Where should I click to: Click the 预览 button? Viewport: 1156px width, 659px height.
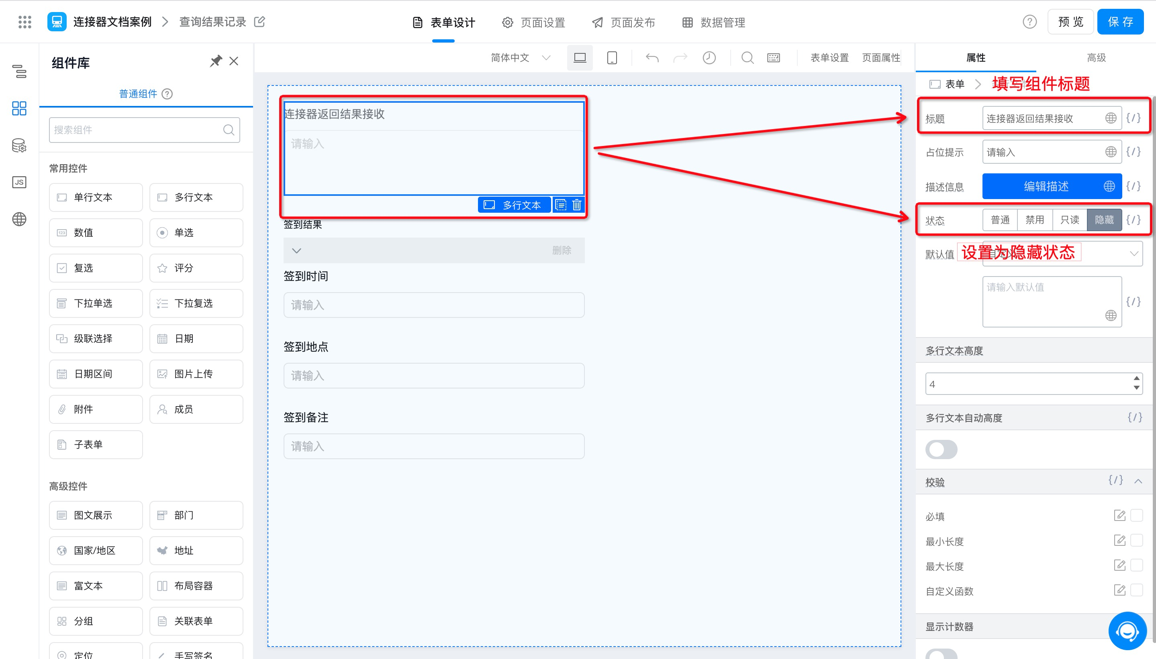[x=1070, y=22]
